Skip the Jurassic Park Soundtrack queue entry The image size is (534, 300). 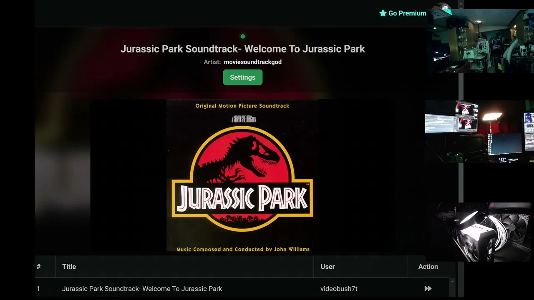pyautogui.click(x=428, y=288)
